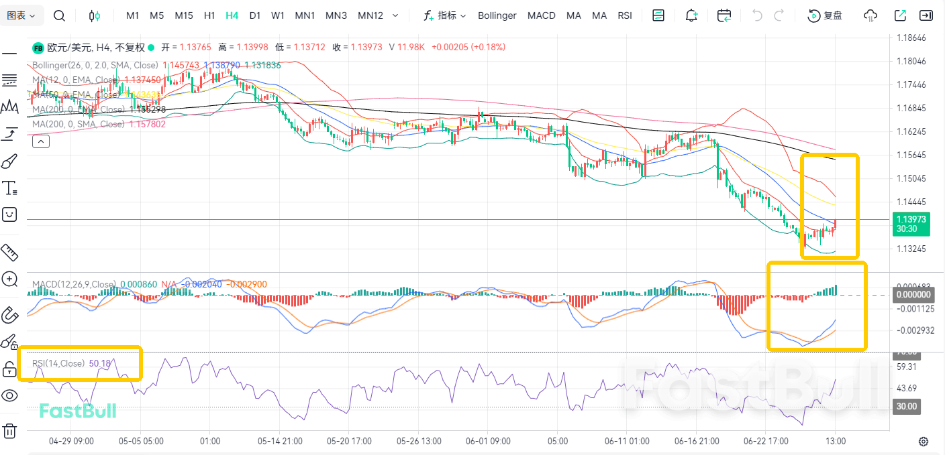Open the chart type dropdown 图表

22,15
